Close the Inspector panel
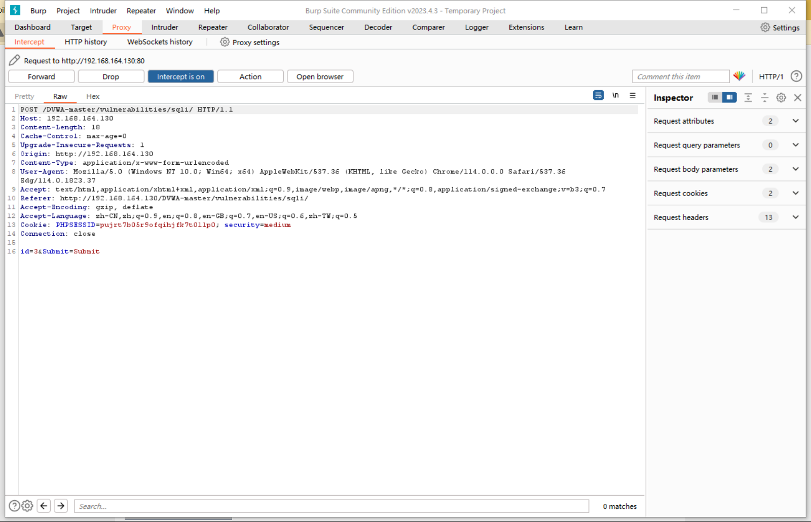Image resolution: width=811 pixels, height=522 pixels. point(797,98)
